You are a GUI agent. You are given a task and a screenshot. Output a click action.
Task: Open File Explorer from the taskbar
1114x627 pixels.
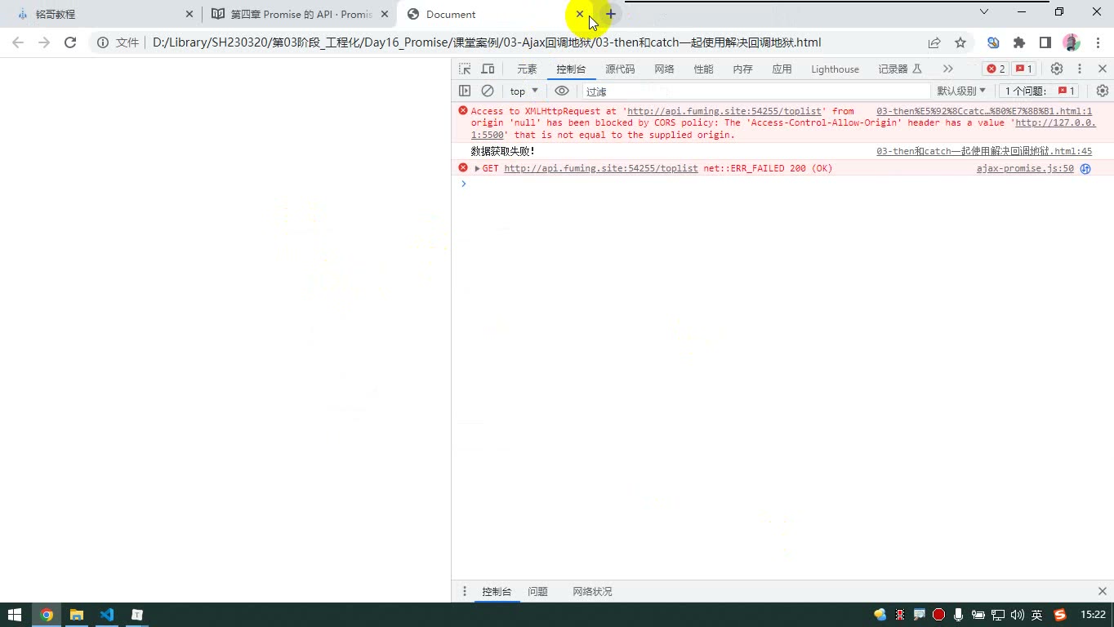pos(77,615)
